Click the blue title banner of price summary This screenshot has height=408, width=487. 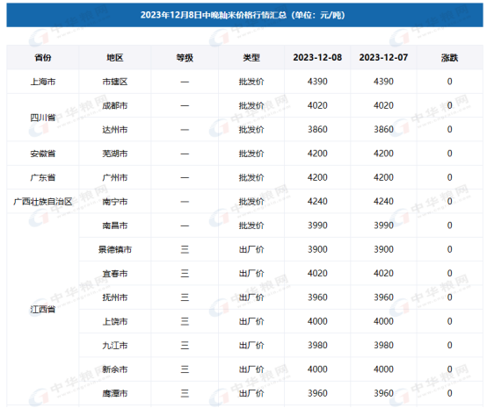[x=244, y=15]
